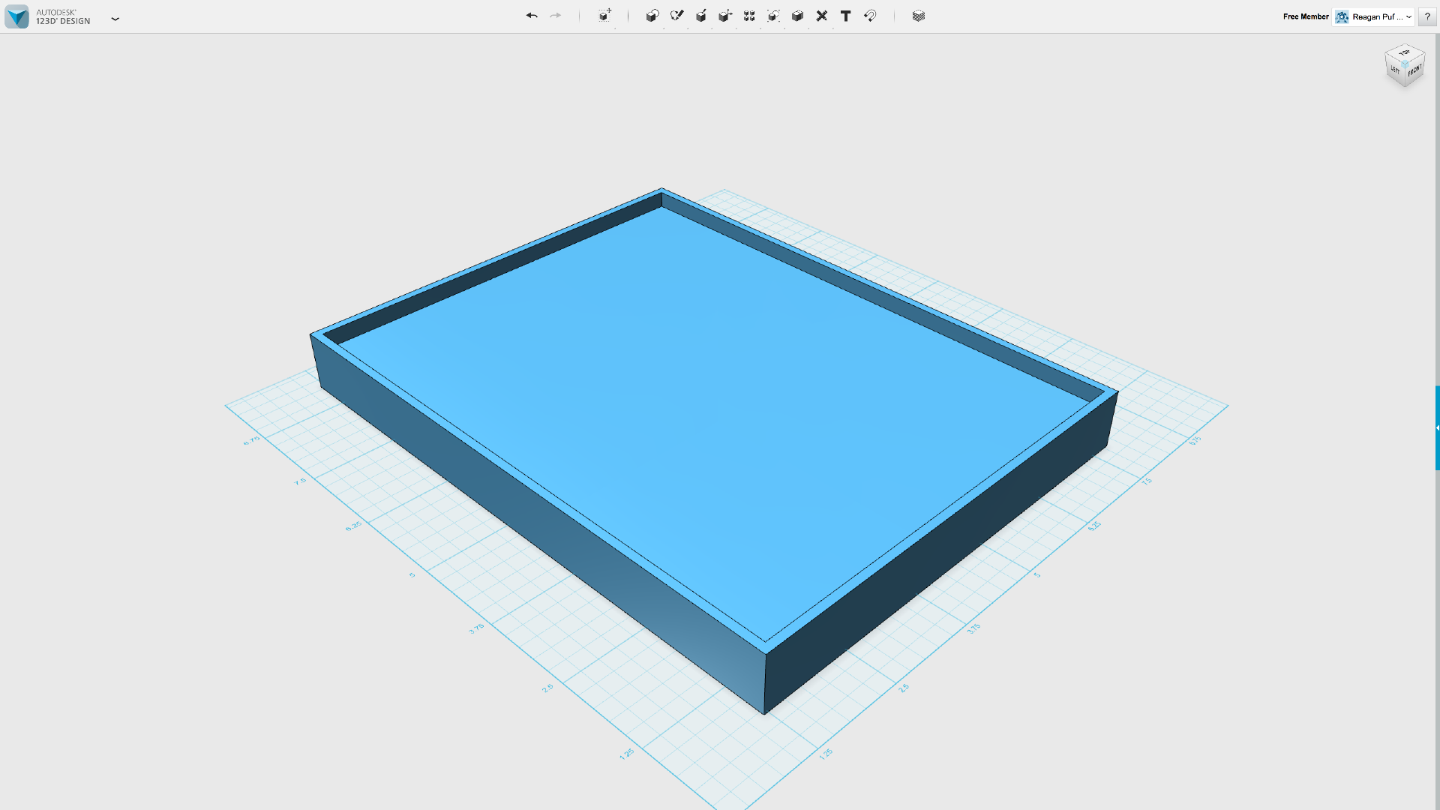Click the Redo arrow icon
This screenshot has height=810, width=1440.
[x=555, y=16]
